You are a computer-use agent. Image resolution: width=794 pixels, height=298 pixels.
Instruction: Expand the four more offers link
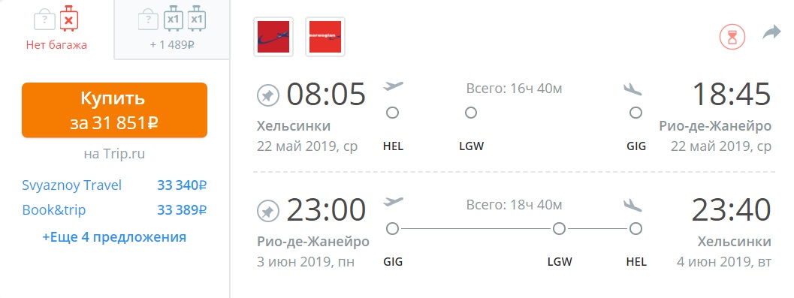[114, 236]
